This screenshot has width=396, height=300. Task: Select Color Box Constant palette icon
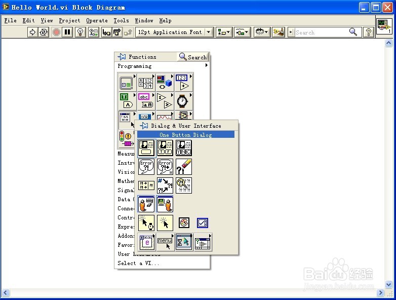tap(184, 223)
